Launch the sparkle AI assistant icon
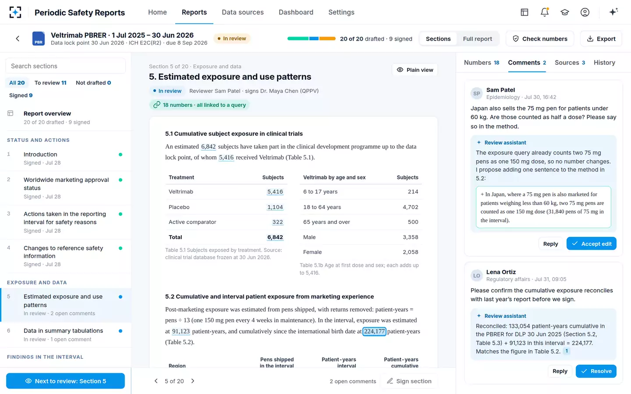 pos(613,12)
